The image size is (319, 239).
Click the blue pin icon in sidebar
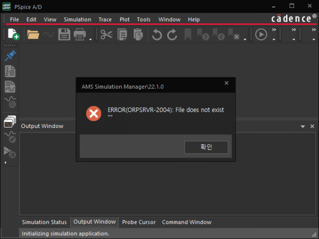pyautogui.click(x=10, y=56)
